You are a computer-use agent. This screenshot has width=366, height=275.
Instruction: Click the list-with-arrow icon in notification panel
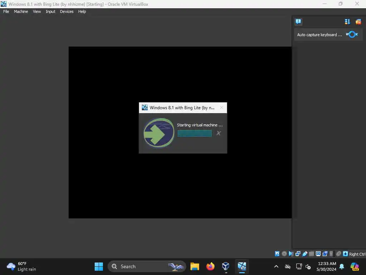click(347, 22)
